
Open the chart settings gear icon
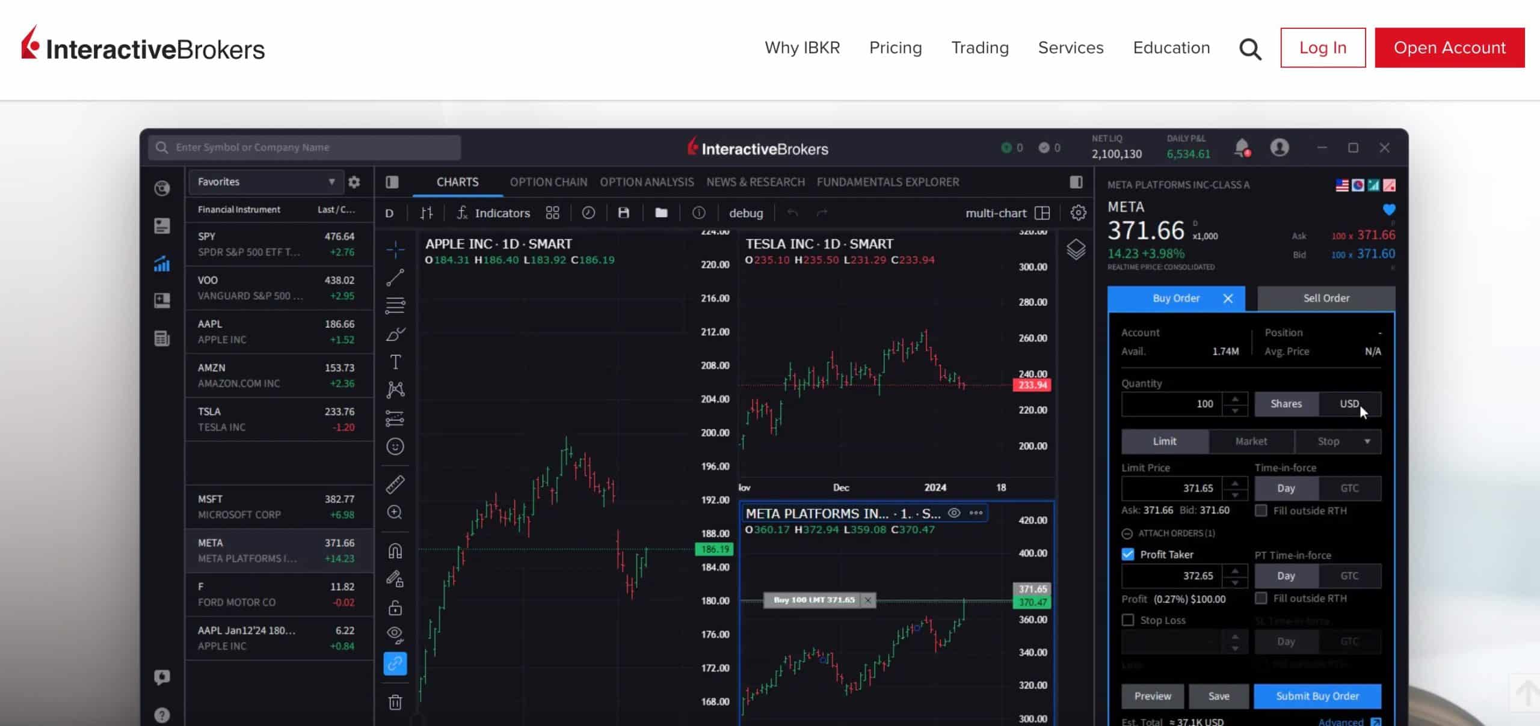[1078, 213]
